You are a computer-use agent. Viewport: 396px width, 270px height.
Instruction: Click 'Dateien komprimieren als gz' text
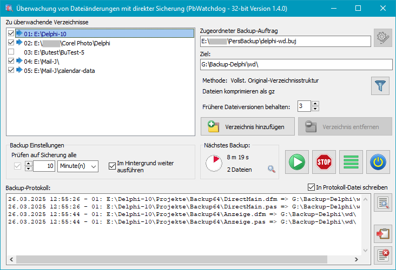(239, 91)
